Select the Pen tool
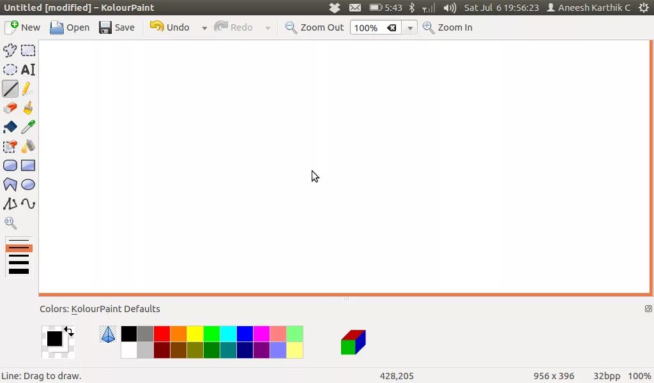 pyautogui.click(x=28, y=89)
